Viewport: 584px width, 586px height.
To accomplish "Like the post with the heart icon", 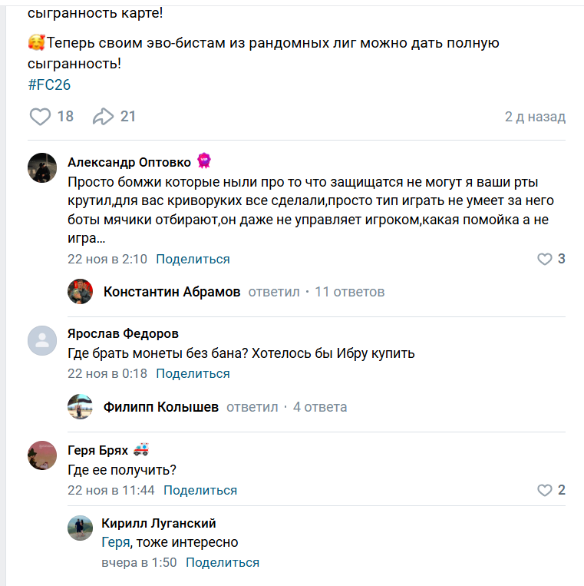I will pyautogui.click(x=40, y=117).
